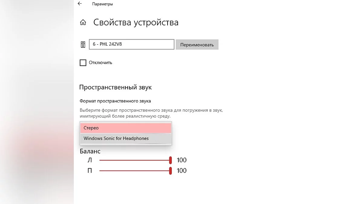363x204 pixels.
Task: Click the Пространственный звук section heading
Action: pos(115,87)
